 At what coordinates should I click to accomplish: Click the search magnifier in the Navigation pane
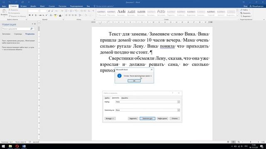click(x=32, y=29)
